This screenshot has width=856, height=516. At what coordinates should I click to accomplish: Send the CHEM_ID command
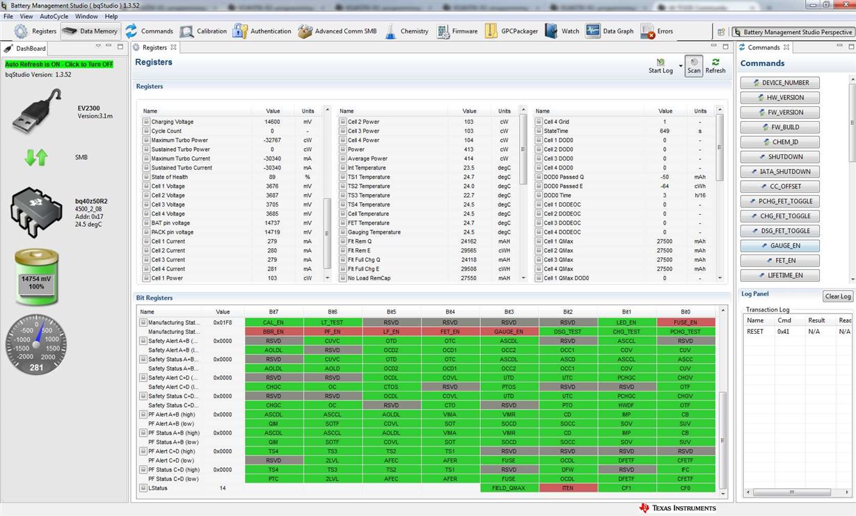point(779,142)
